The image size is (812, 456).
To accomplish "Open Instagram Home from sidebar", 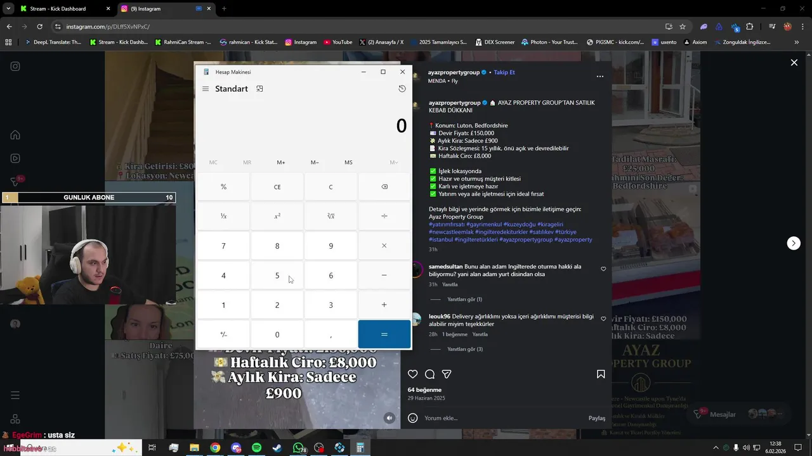I will pyautogui.click(x=15, y=135).
